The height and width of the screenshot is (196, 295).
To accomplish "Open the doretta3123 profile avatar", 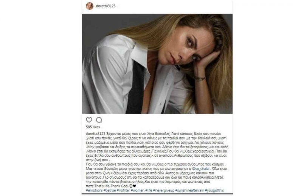I will tap(90, 6).
